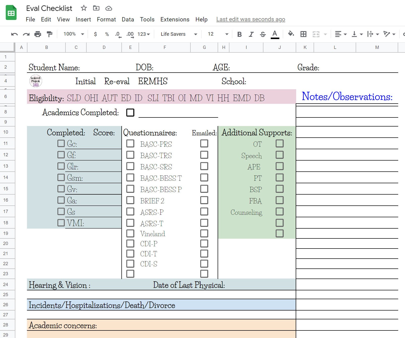405x338 pixels.
Task: Check the OT box under Additional Supports
Action: (280, 143)
